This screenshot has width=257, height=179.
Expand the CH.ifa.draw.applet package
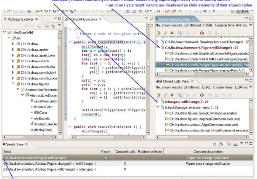(x=13, y=50)
